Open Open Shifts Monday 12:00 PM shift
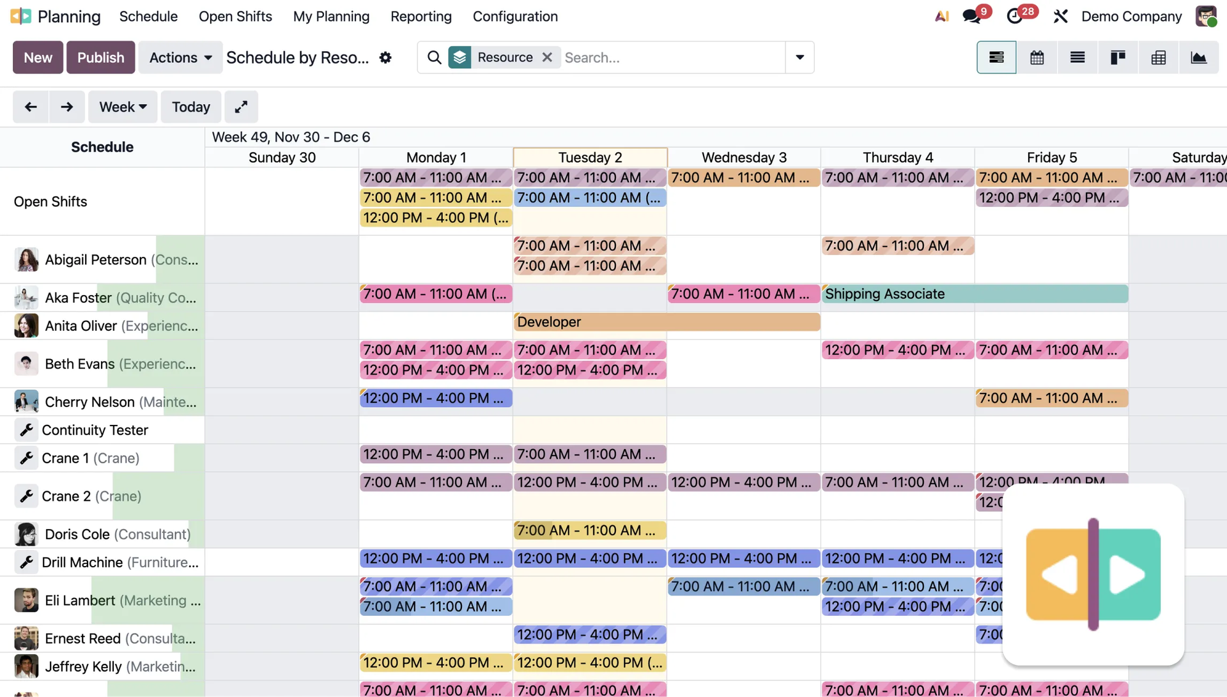The height and width of the screenshot is (697, 1227). [x=436, y=218]
